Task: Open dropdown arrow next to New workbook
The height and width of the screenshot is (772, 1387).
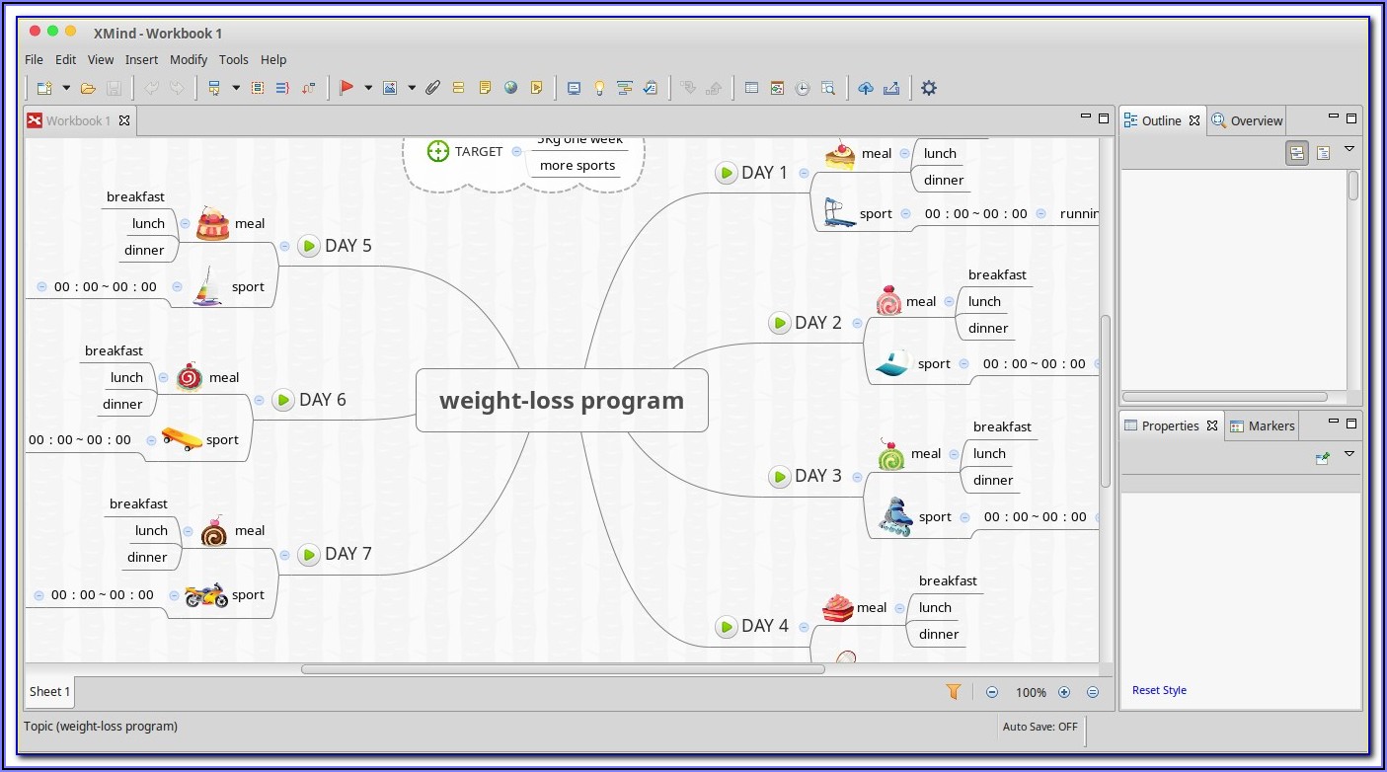Action: pyautogui.click(x=66, y=88)
